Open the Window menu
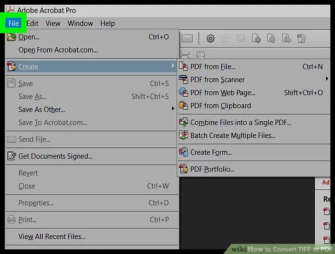The image size is (335, 254). 81,23
